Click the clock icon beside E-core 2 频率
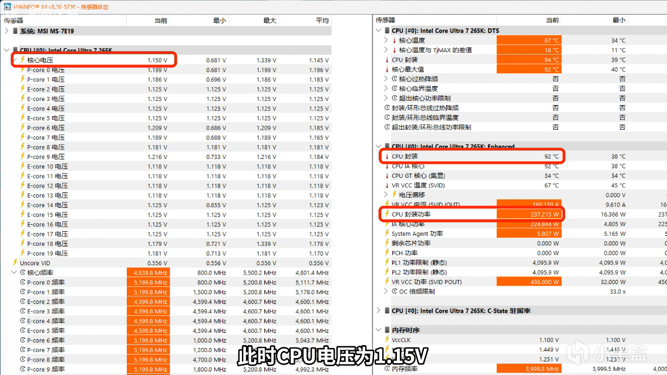 22,302
